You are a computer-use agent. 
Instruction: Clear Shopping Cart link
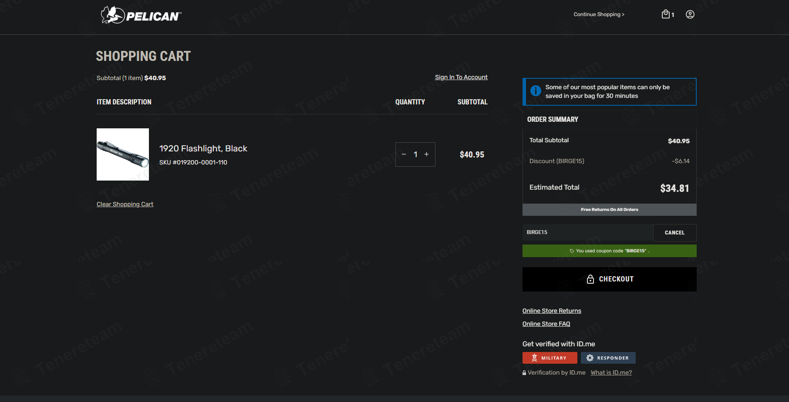click(125, 204)
